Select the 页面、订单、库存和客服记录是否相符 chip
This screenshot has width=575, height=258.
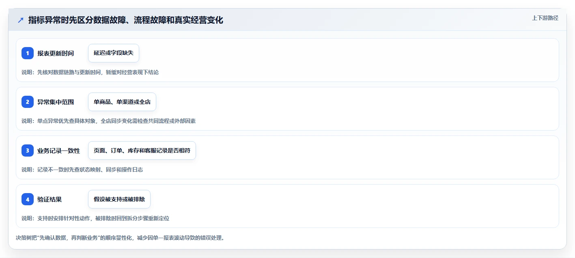[142, 150]
